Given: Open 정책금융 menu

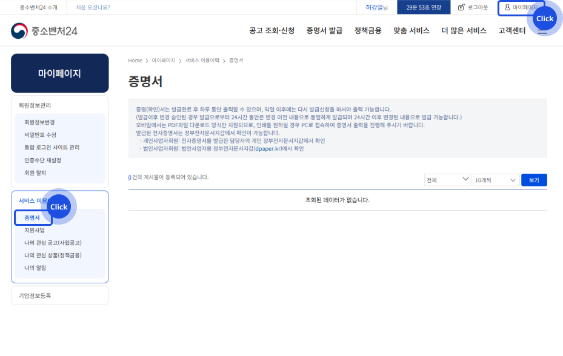Looking at the screenshot, I should click(368, 30).
